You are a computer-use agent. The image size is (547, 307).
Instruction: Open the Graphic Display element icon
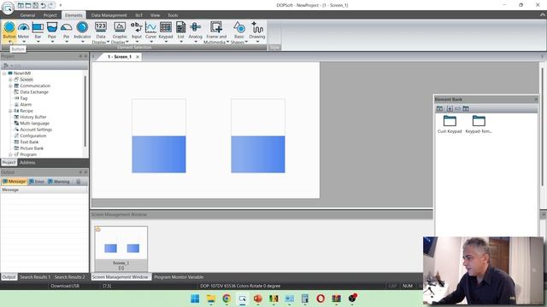click(x=120, y=26)
